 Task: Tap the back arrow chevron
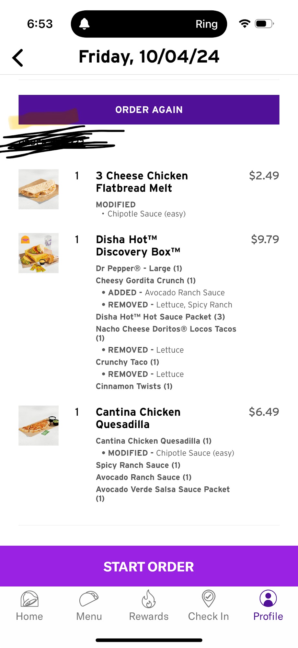(x=18, y=58)
